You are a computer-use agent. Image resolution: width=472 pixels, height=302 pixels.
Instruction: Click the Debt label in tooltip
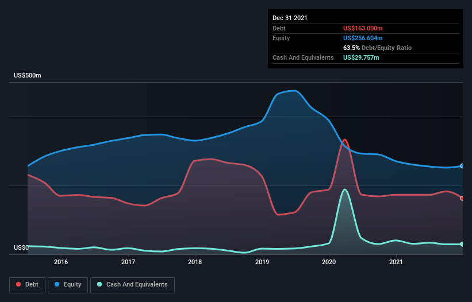(x=279, y=28)
